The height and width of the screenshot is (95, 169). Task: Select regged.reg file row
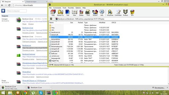pos(84,61)
